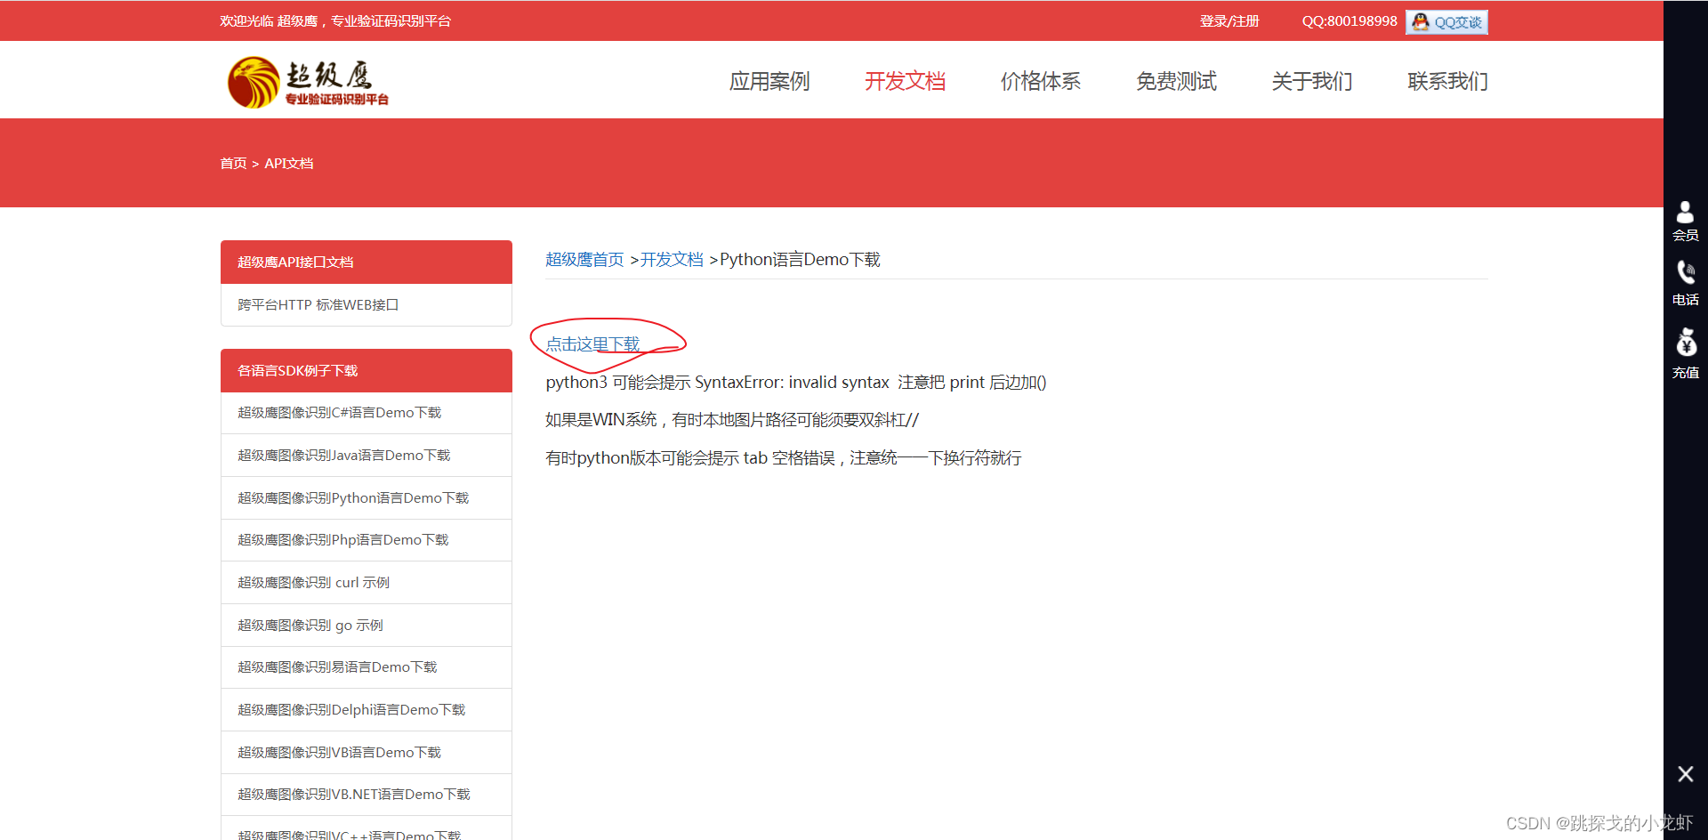This screenshot has height=840, width=1708.
Task: Open 易语言Demo下载 sidebar item
Action: click(367, 667)
